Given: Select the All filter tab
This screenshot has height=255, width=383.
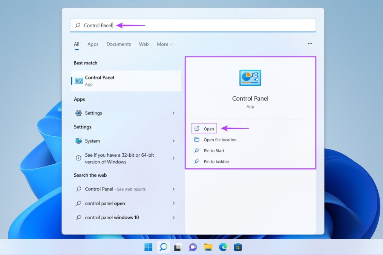Looking at the screenshot, I should [77, 44].
